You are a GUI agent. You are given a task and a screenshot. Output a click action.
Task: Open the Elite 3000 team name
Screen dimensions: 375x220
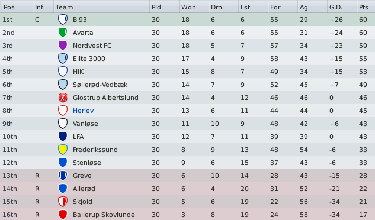coord(89,59)
